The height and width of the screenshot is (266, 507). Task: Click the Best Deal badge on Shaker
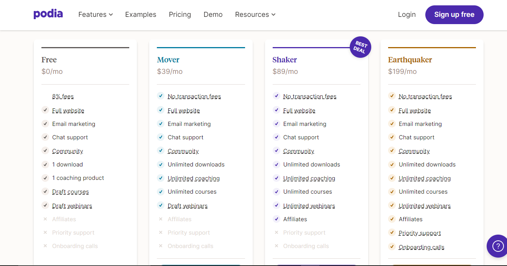click(360, 47)
